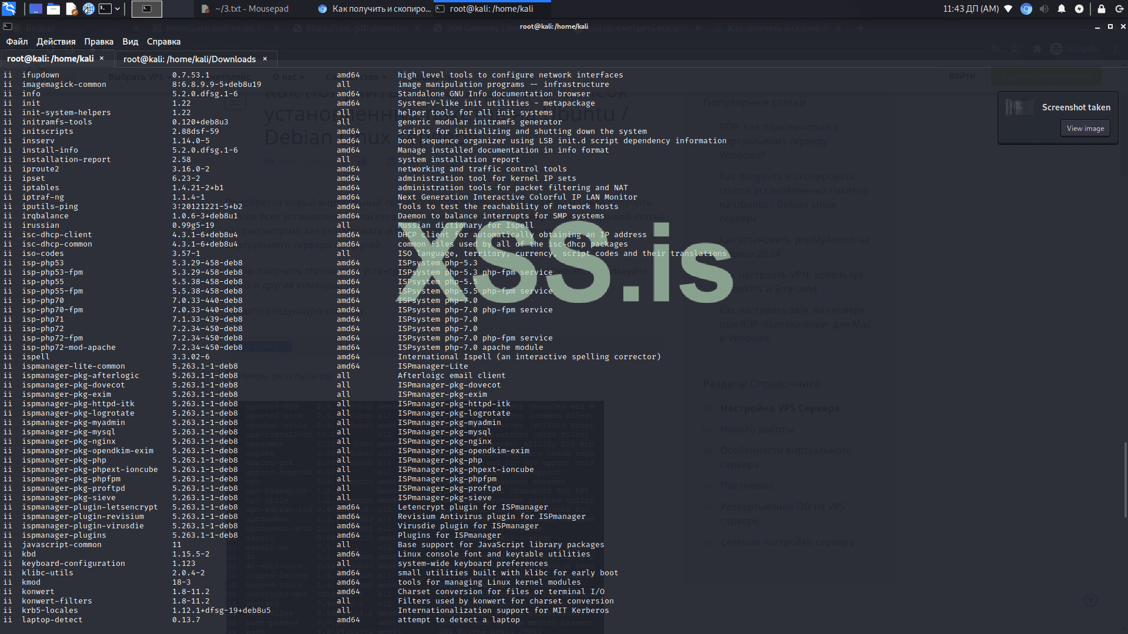Launch Mousepad via the document icon
The image size is (1128, 634).
tap(71, 9)
